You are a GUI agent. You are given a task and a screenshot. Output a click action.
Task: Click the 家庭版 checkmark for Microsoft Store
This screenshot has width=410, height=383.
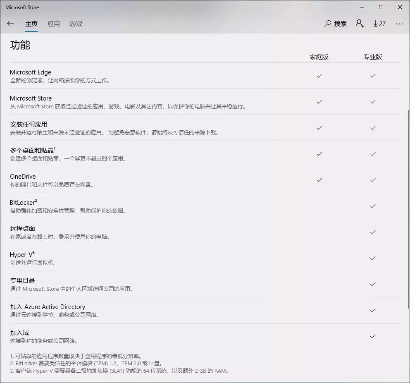(x=319, y=102)
